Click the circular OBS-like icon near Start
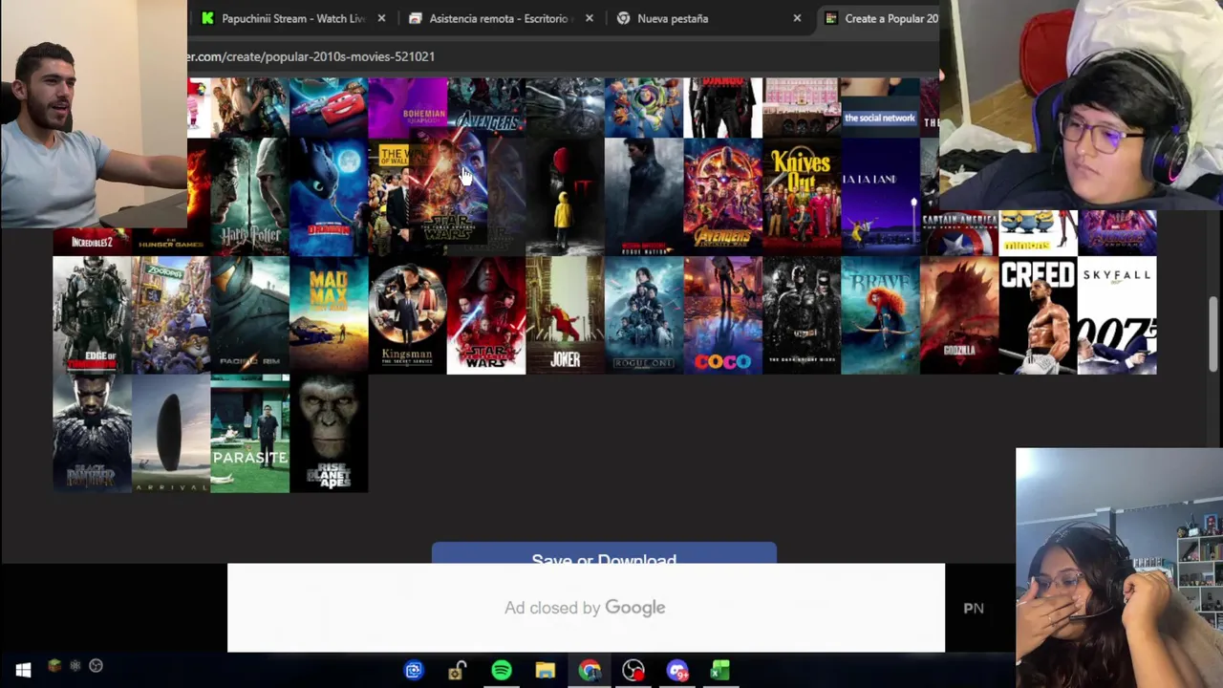 (96, 665)
